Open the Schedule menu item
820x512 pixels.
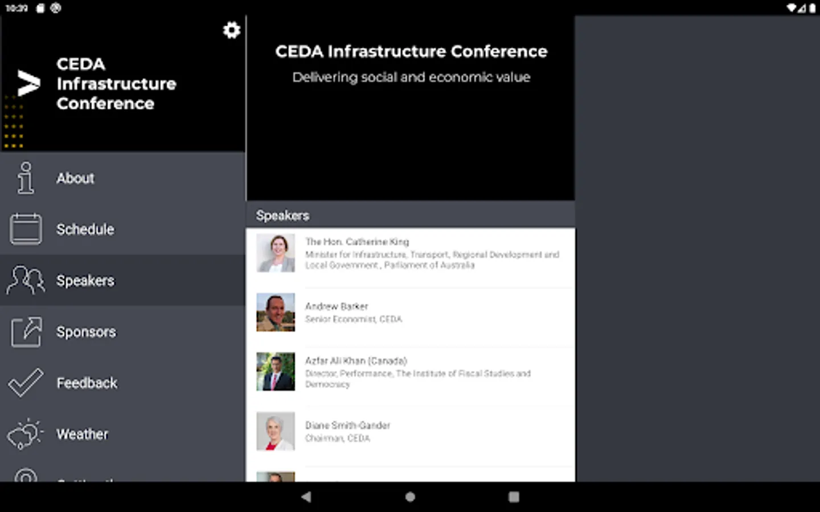point(123,229)
